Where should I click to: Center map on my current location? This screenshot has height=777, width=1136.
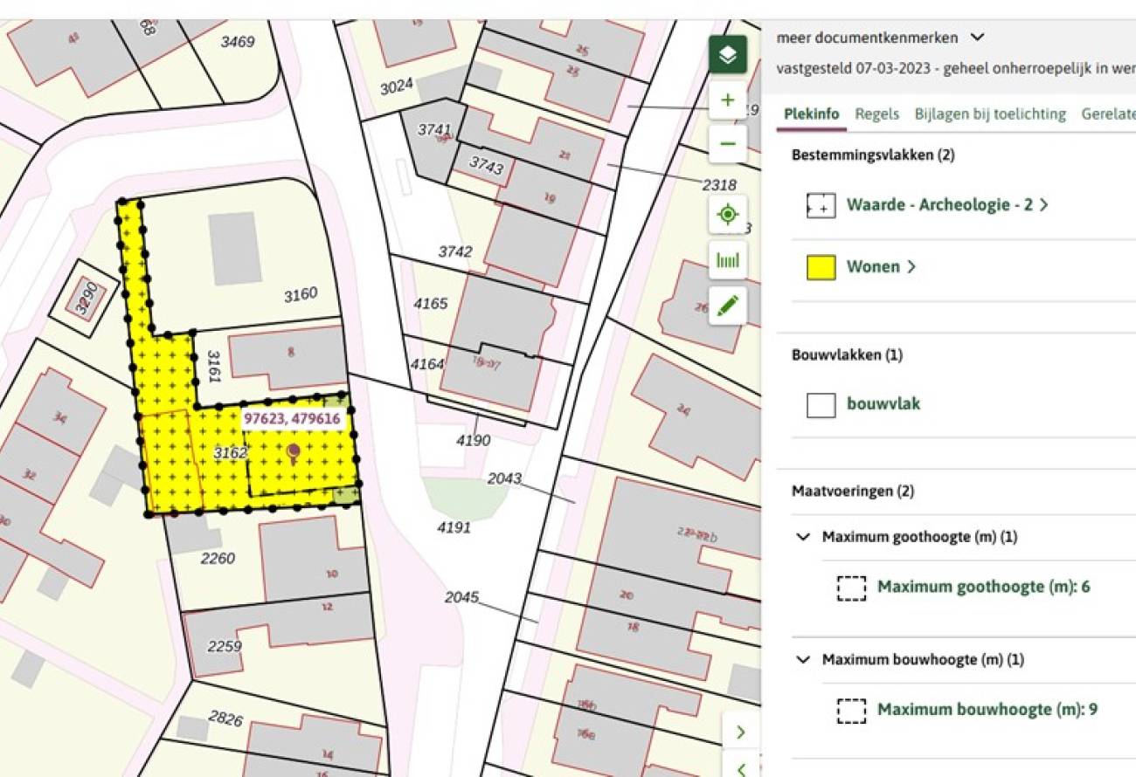(727, 214)
